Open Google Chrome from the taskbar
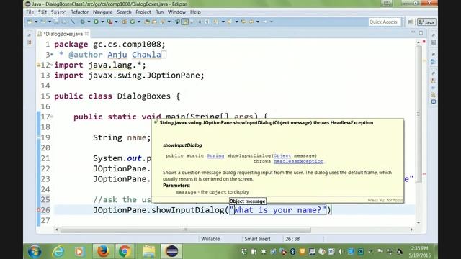Screen dimensions: 461x259 125,251
